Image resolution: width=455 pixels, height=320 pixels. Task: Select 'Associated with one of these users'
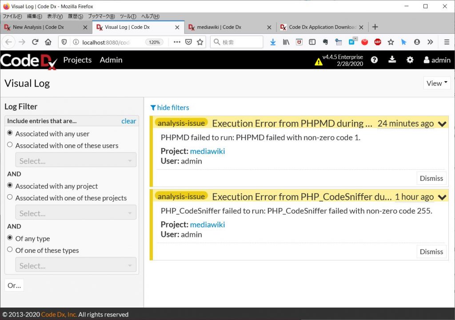(10, 144)
